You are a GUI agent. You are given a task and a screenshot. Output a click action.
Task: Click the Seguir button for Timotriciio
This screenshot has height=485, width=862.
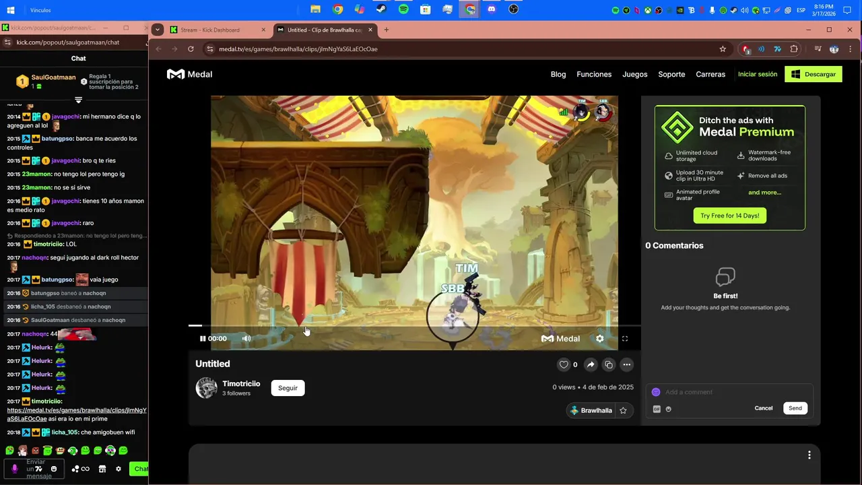tap(288, 388)
